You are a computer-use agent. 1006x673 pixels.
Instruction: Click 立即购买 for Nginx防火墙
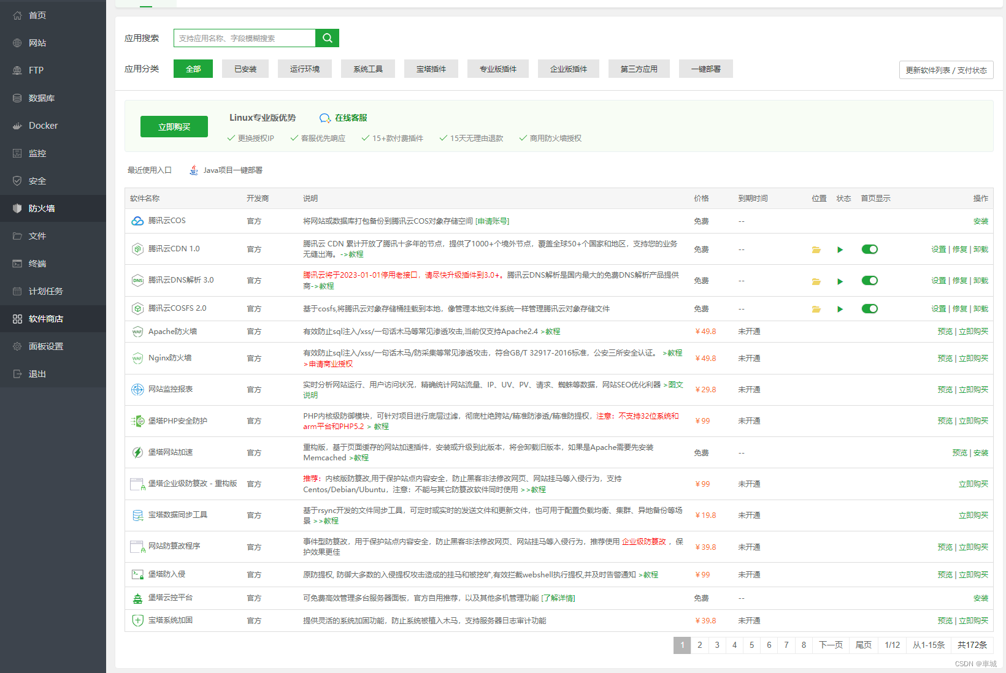[973, 359]
